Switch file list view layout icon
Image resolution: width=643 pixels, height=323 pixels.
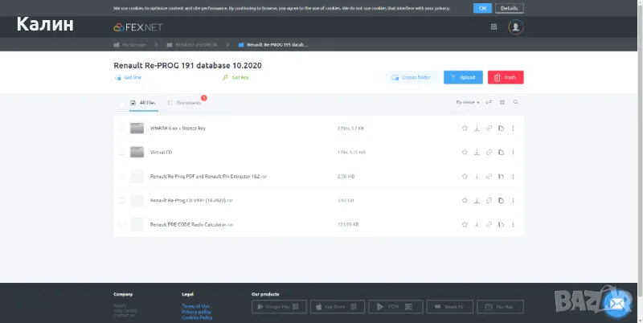[502, 103]
